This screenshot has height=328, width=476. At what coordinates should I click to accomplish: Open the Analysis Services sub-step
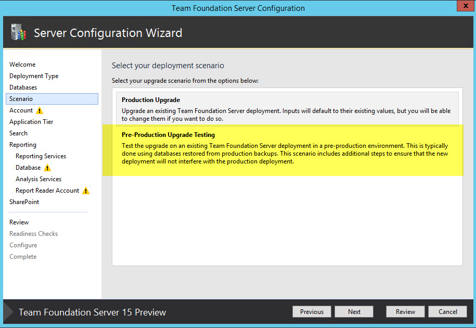[x=38, y=179]
